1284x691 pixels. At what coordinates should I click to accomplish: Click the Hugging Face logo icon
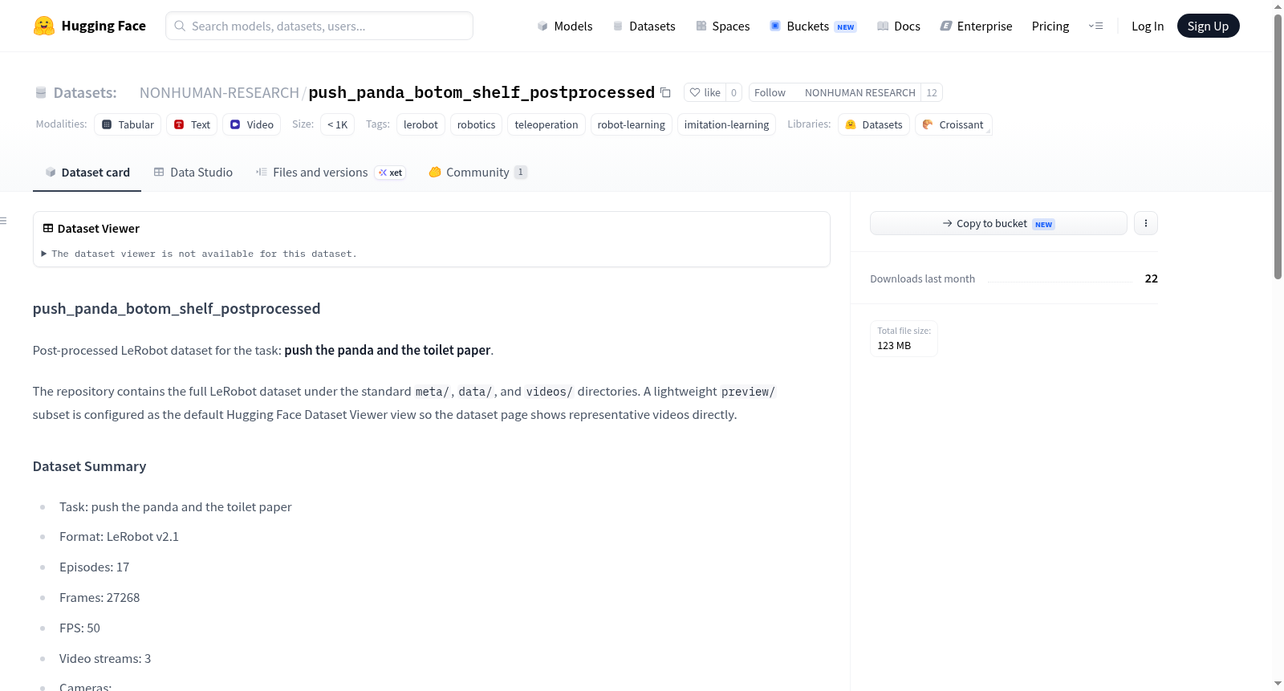click(44, 26)
